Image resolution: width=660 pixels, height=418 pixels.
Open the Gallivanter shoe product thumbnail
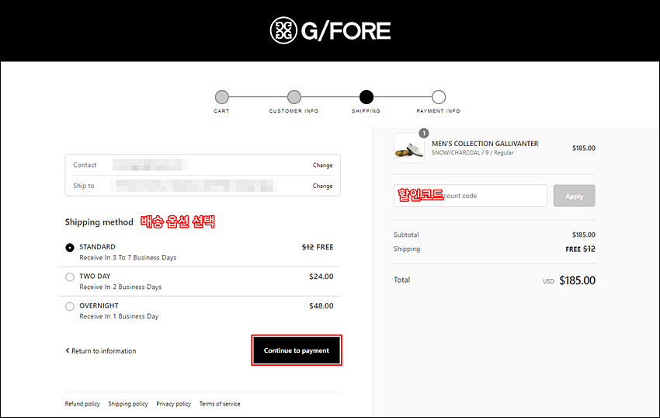[x=409, y=148]
